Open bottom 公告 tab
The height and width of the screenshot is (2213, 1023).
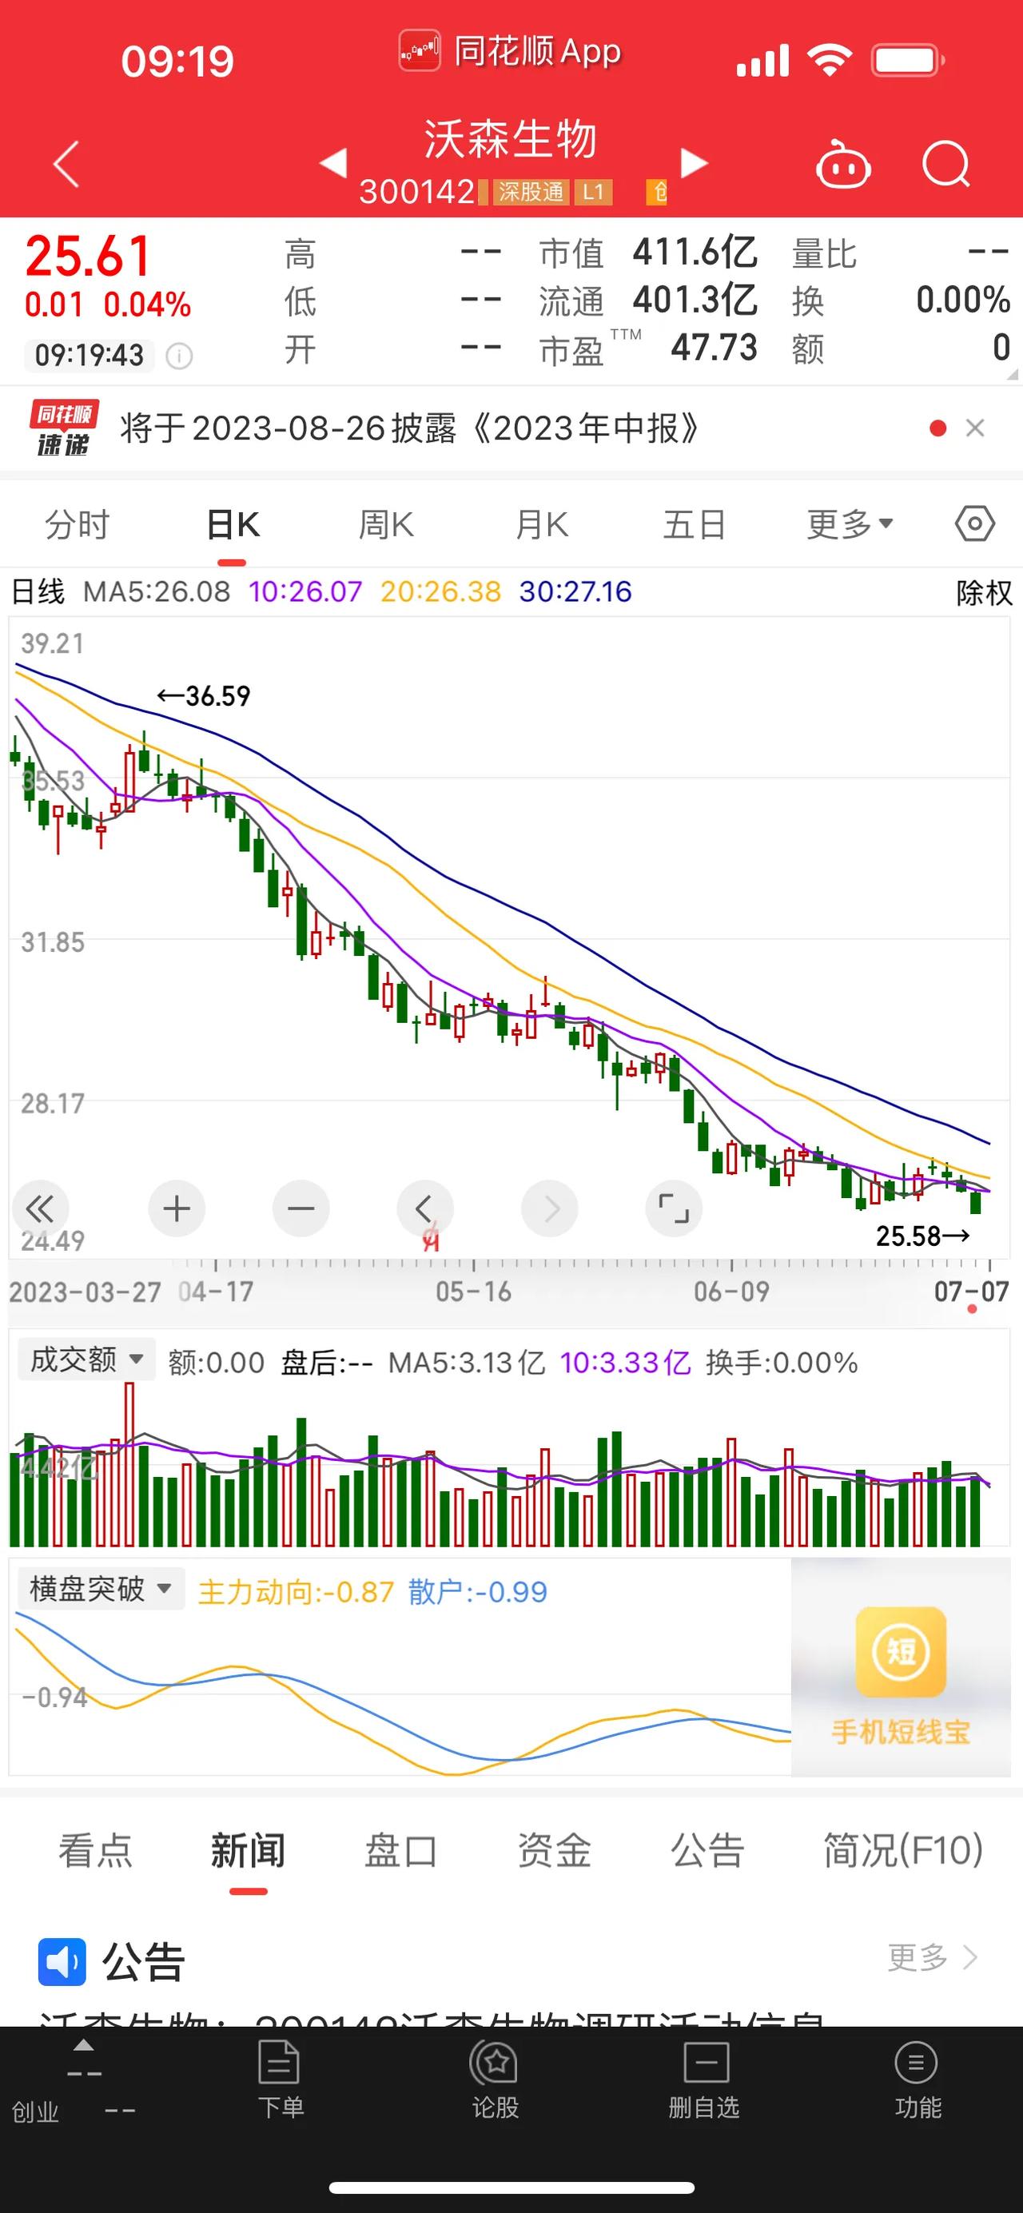click(x=707, y=1851)
